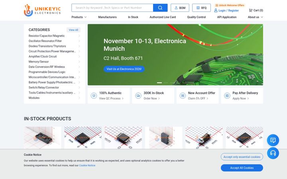Click the blue search magnifier button
The height and width of the screenshot is (179, 287).
coord(160,8)
